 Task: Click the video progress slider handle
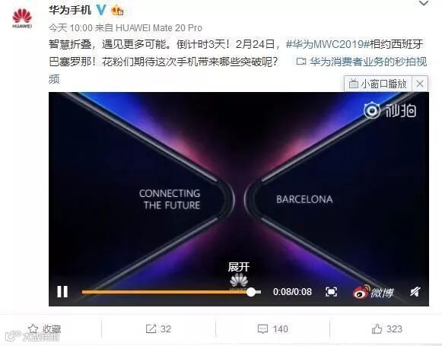pyautogui.click(x=250, y=292)
